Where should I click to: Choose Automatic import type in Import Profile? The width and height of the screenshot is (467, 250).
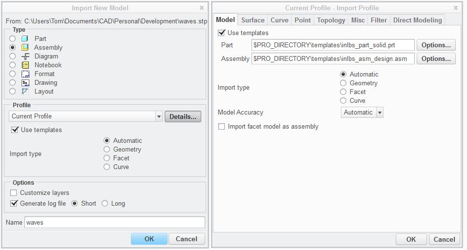(x=343, y=74)
